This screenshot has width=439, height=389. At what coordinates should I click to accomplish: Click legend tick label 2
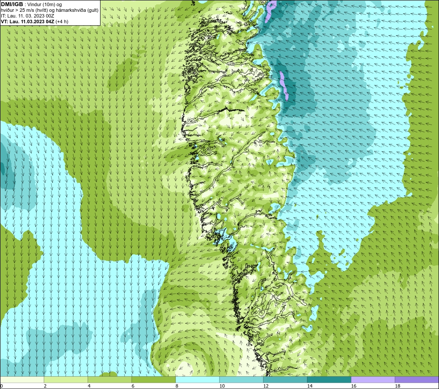click(x=45, y=386)
